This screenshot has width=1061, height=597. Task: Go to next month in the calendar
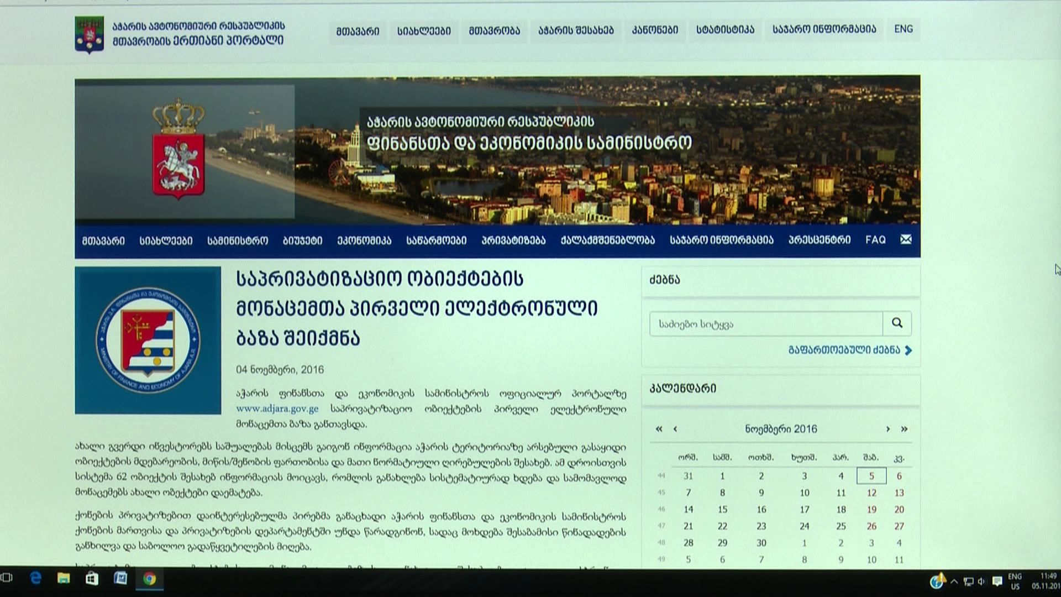(887, 429)
